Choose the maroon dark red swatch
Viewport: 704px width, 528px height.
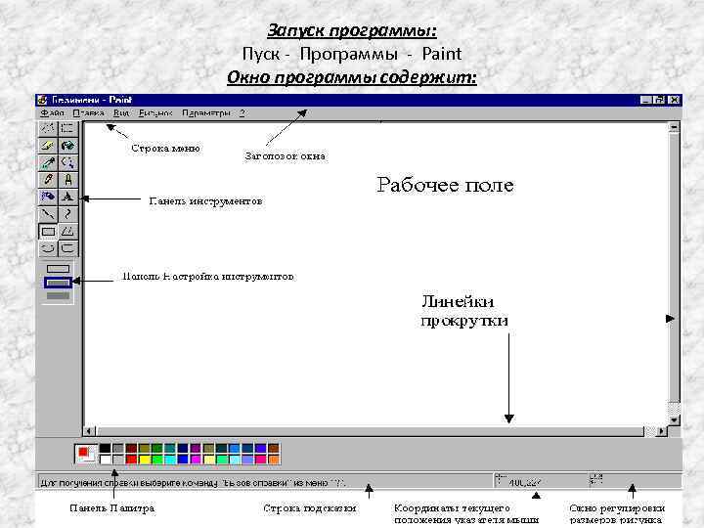click(131, 448)
